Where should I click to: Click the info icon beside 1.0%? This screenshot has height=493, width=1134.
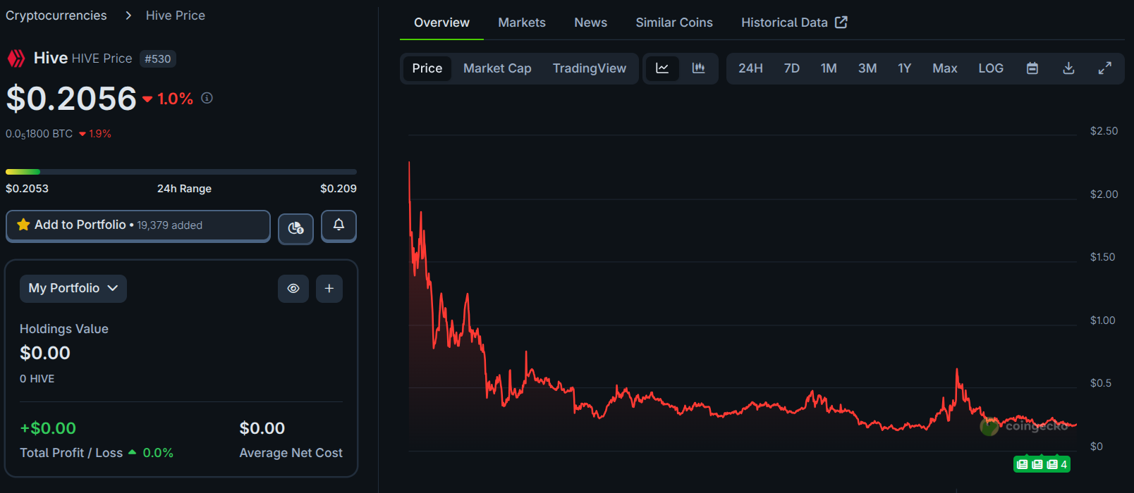click(207, 99)
